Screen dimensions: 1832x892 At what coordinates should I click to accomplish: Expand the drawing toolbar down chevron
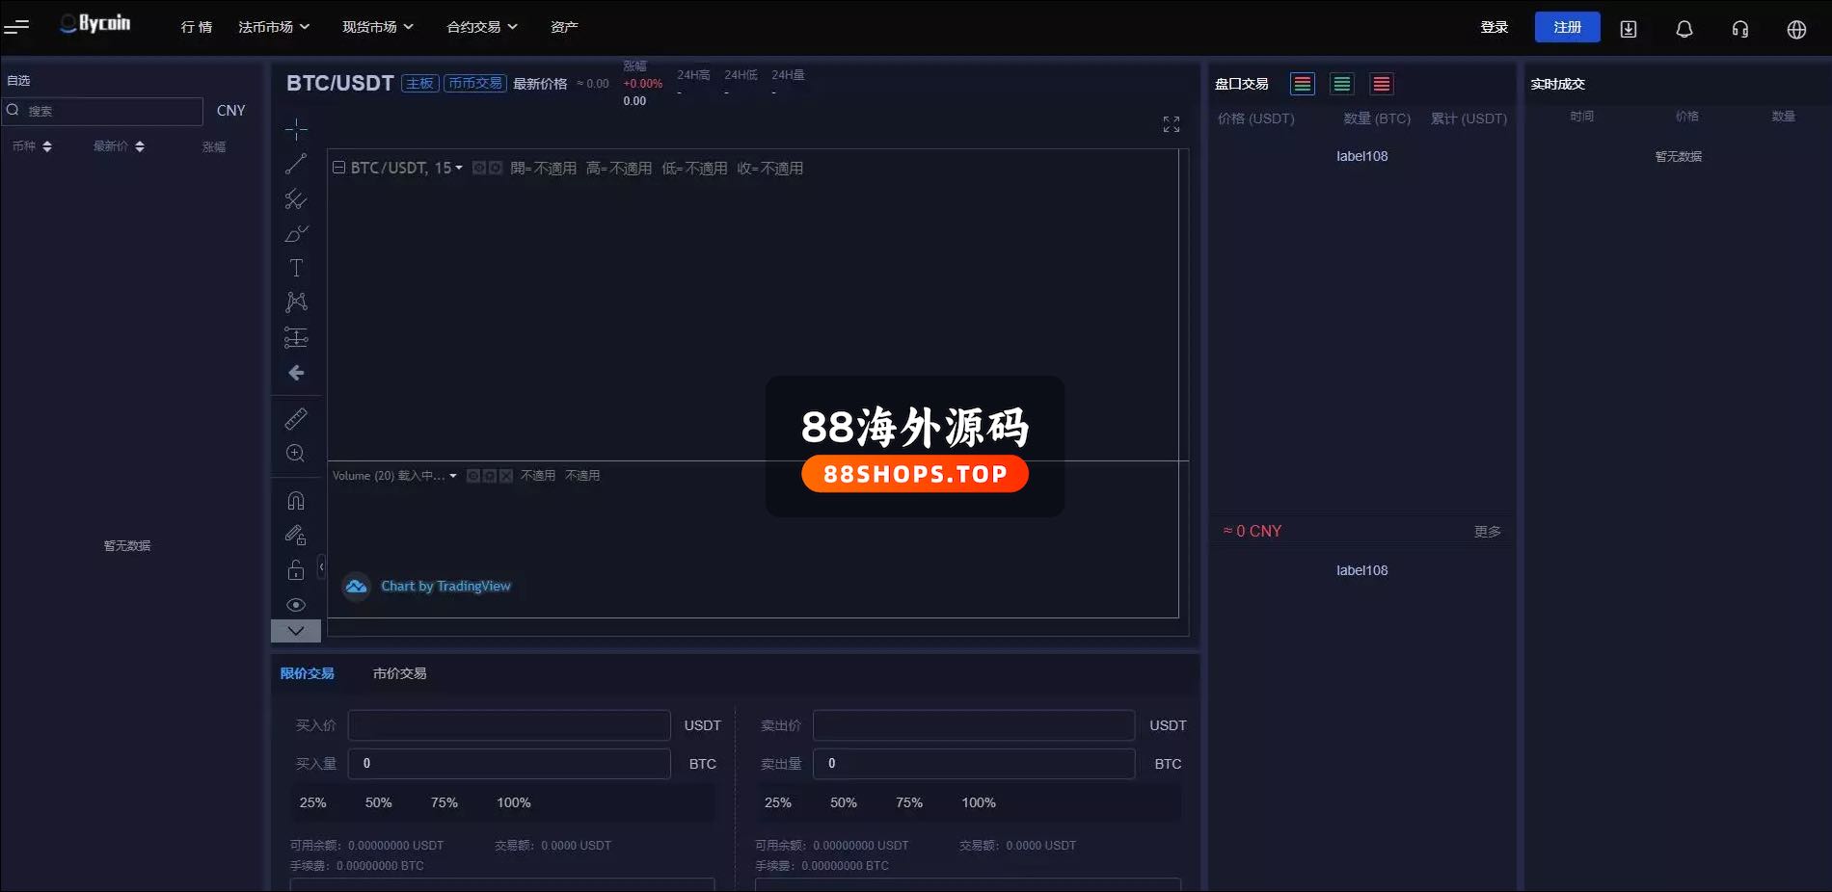296,631
